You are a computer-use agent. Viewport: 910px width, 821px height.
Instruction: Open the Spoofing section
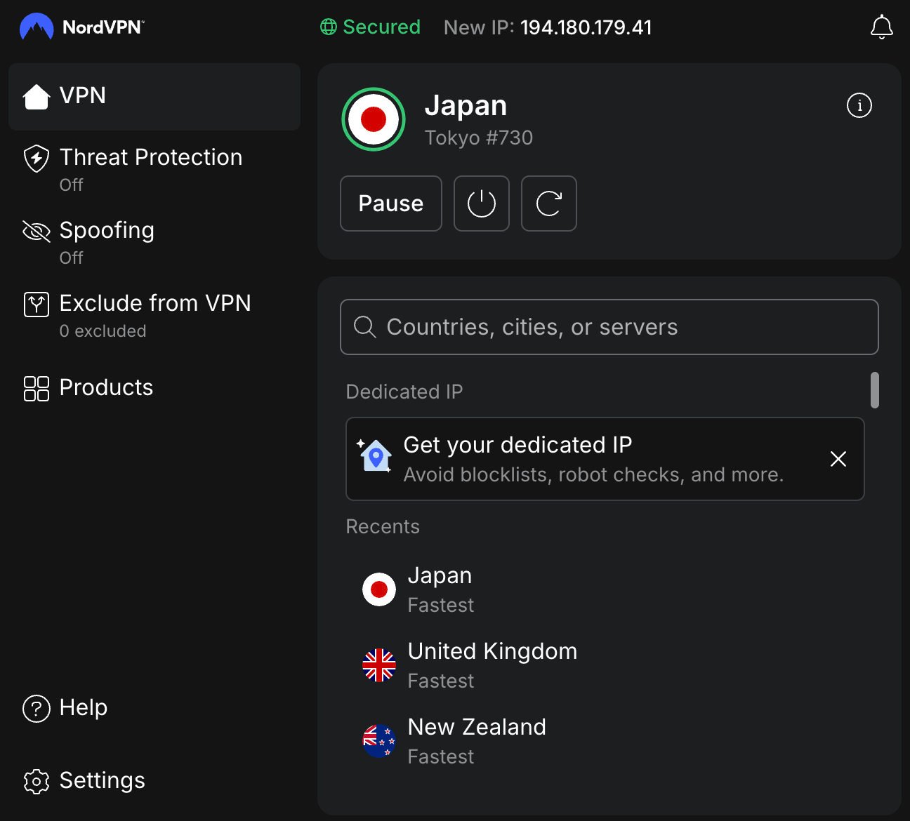(x=154, y=241)
